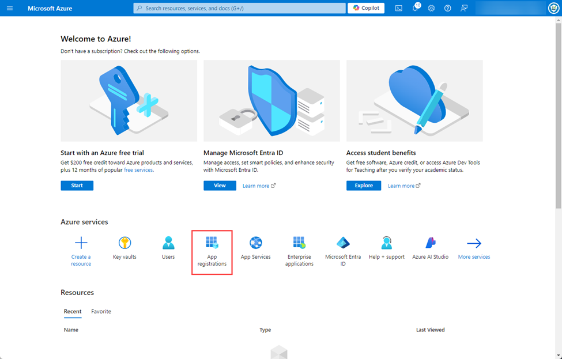
Task: Expand More services with the arrow
Action: [x=474, y=243]
